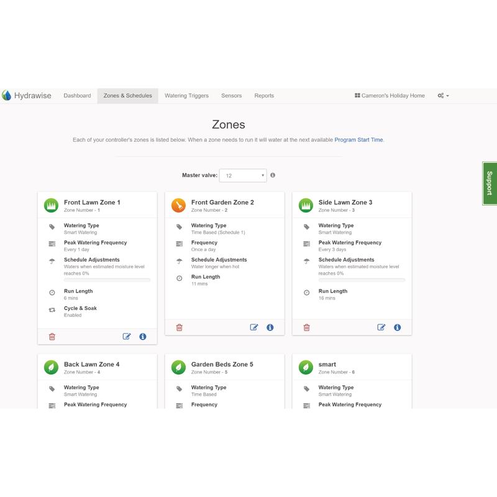Open Cameron's Holiday Home controller selector

pos(390,96)
